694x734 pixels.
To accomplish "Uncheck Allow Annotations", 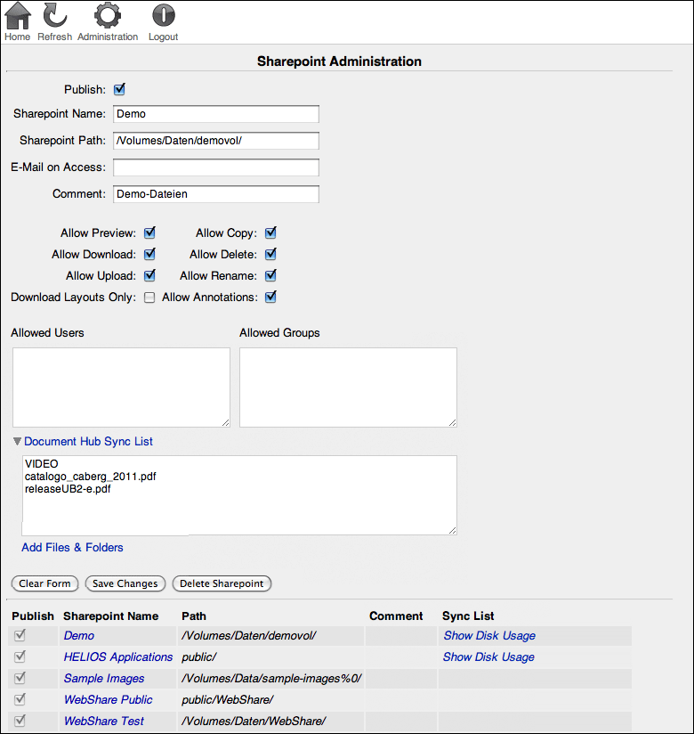I will [x=270, y=298].
